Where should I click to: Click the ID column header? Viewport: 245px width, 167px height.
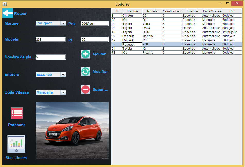(117, 11)
